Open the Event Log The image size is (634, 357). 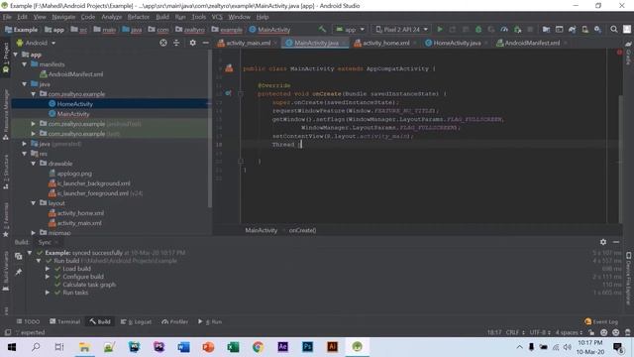601,321
